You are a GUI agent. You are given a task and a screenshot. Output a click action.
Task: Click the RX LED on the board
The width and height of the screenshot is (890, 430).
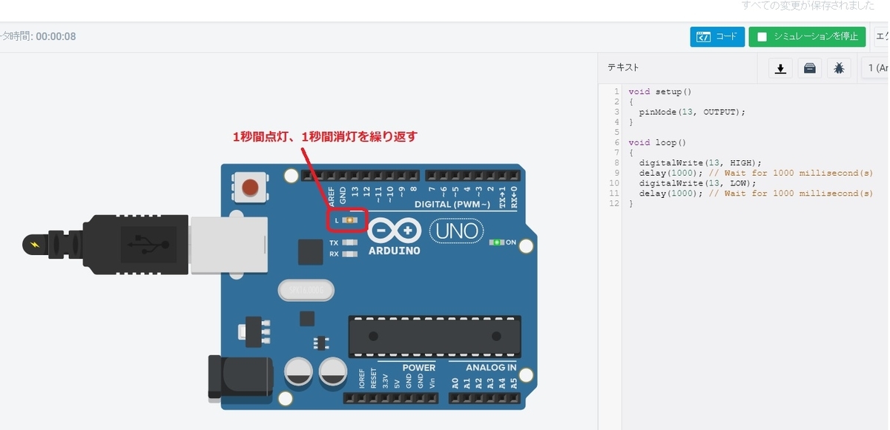(349, 254)
